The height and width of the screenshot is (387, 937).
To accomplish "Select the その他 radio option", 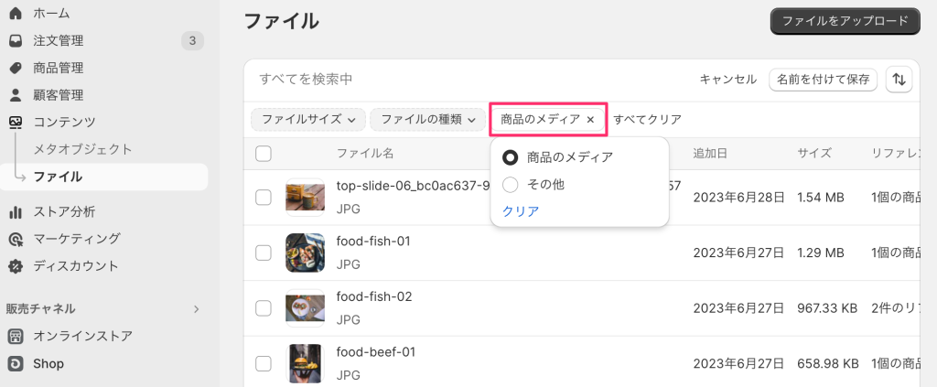I will point(511,184).
